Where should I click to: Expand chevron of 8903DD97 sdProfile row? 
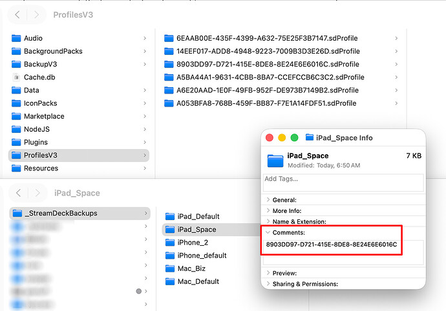tap(396, 64)
